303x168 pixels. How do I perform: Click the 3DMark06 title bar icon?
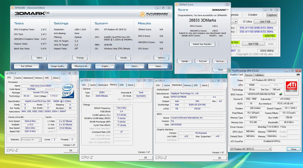click(x=12, y=8)
